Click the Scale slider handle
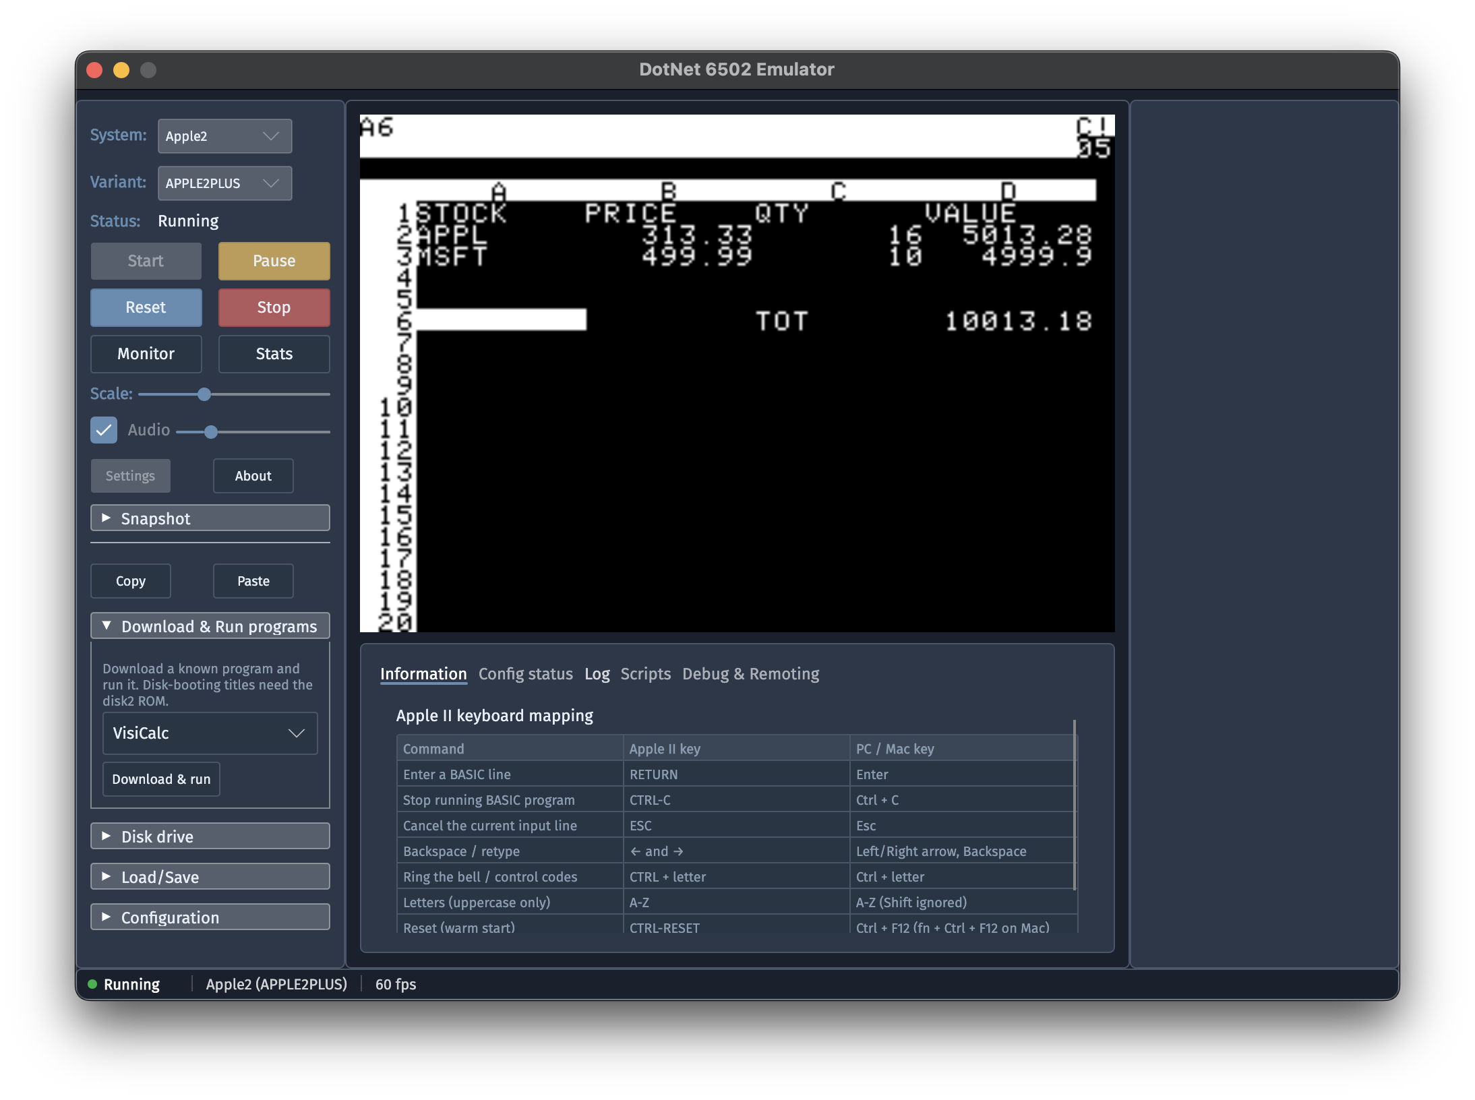Screen dimensions: 1475x1100 click(x=204, y=394)
